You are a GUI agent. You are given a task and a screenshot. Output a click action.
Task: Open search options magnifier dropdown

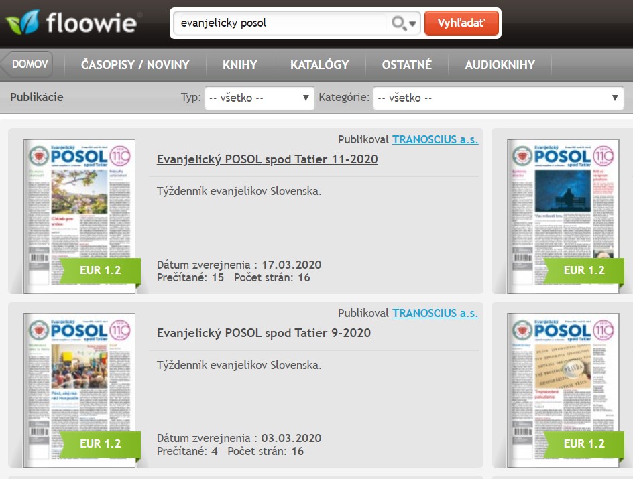[x=404, y=23]
